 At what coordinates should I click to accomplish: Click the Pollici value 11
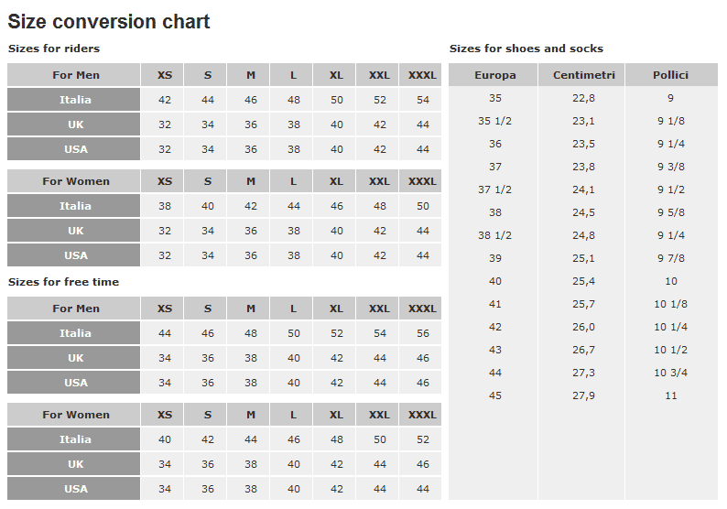point(670,395)
